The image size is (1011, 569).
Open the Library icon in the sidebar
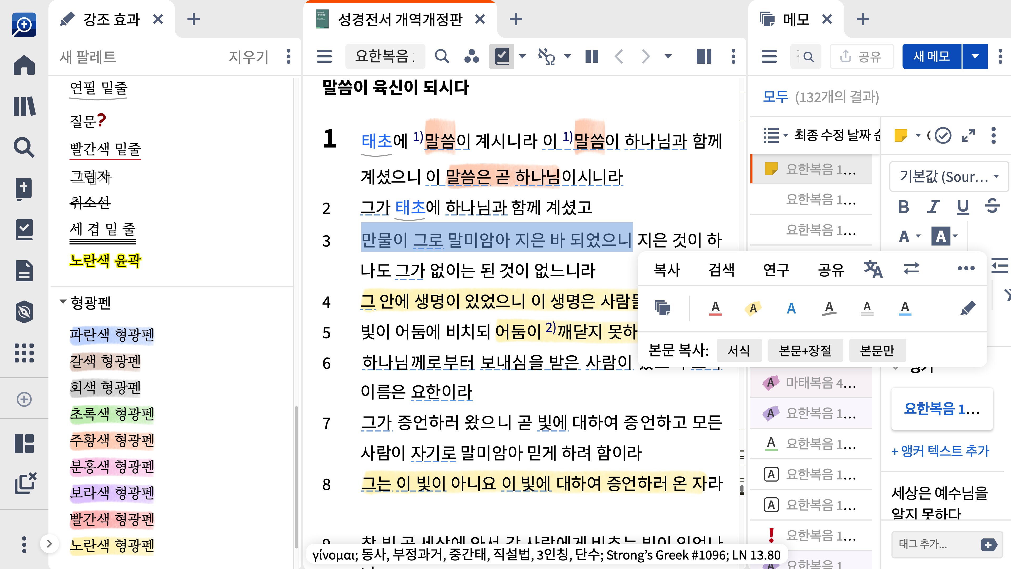coord(24,106)
